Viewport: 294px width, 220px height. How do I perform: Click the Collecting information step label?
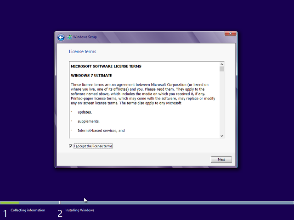(x=28, y=210)
